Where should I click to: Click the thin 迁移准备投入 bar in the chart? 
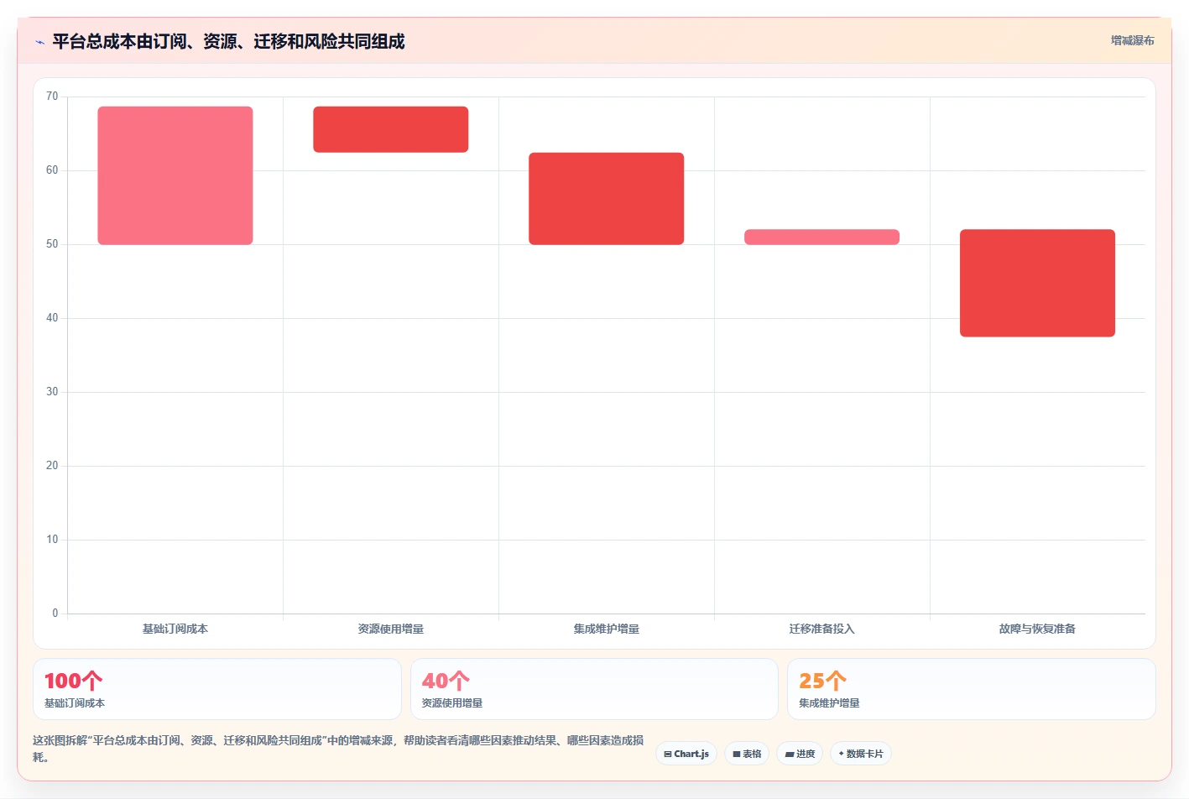822,237
